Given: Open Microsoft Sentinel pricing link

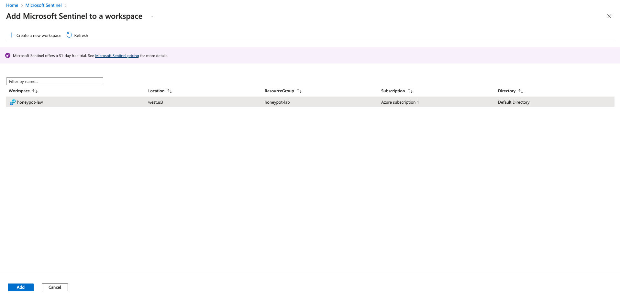Looking at the screenshot, I should coord(117,56).
